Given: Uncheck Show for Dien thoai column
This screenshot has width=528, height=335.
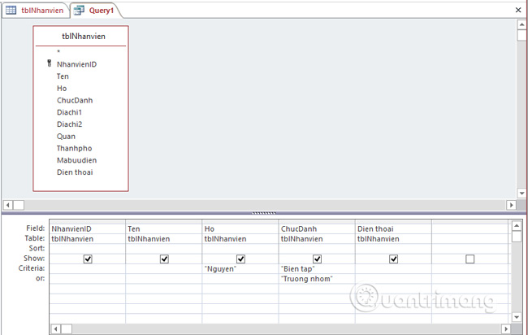Looking at the screenshot, I should [393, 259].
